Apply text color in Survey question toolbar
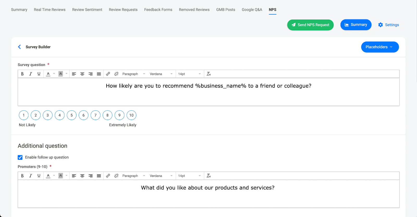The image size is (417, 217). coord(48,74)
